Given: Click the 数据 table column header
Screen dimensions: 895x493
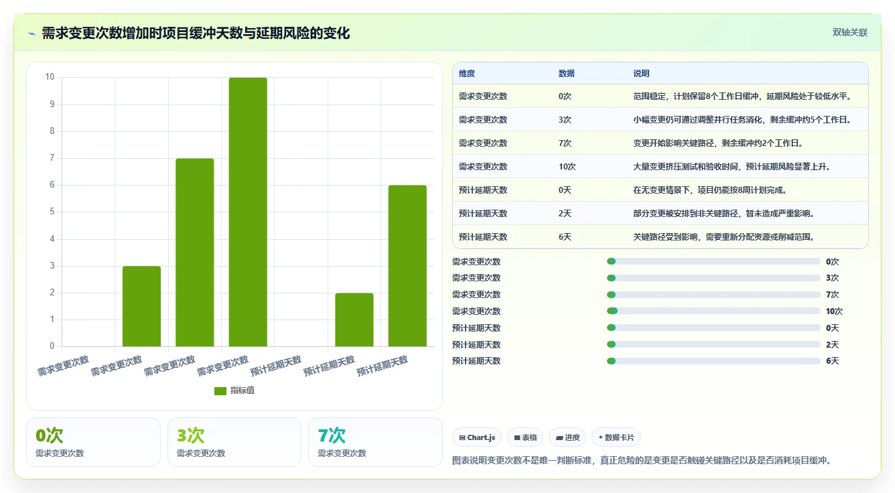Looking at the screenshot, I should pyautogui.click(x=566, y=74).
